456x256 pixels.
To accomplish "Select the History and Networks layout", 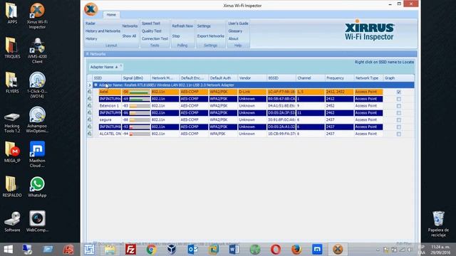I will point(103,31).
